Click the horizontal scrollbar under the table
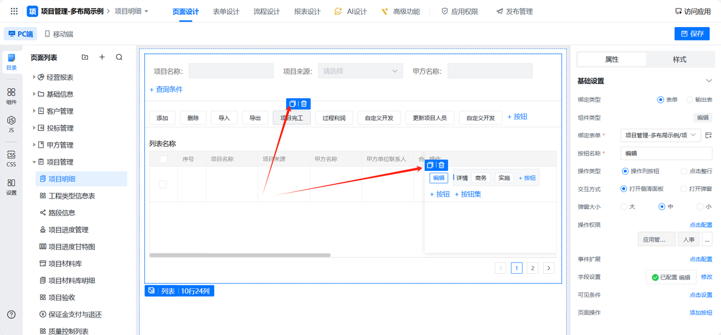 coord(240,255)
